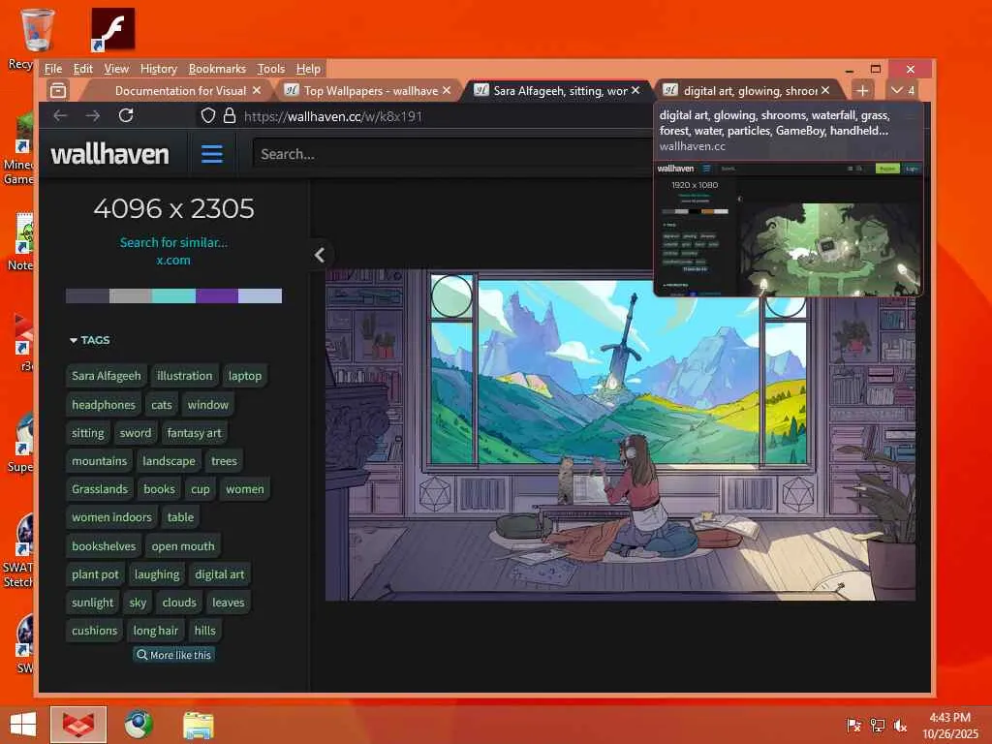Collapse the TAGS section
The height and width of the screenshot is (744, 992).
tap(90, 340)
